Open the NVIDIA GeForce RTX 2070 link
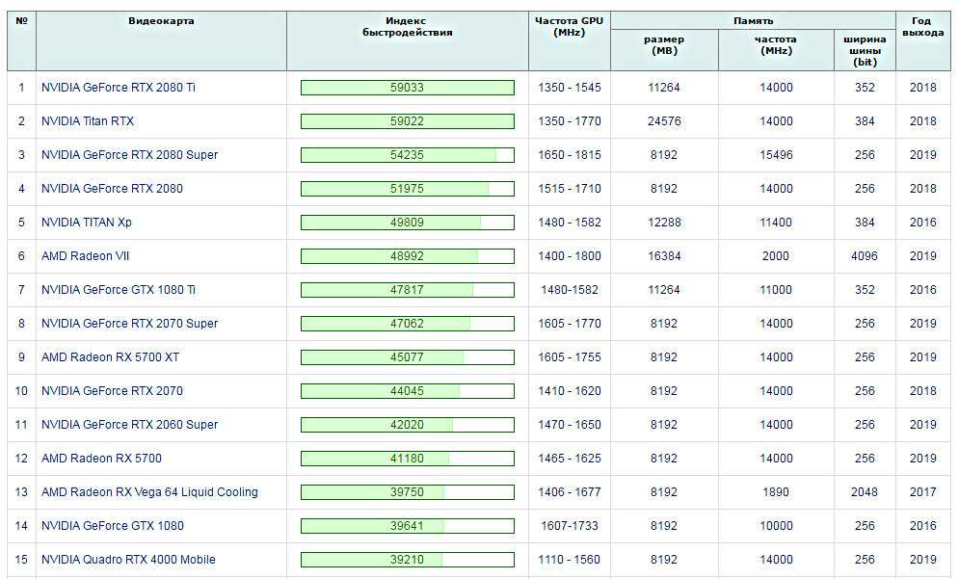This screenshot has width=959, height=579. coord(112,391)
